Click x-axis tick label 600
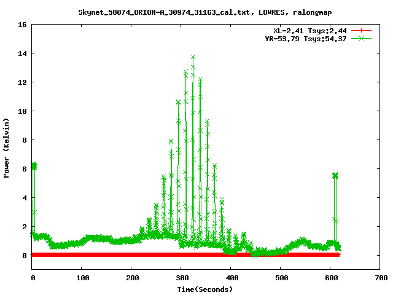 (332, 278)
